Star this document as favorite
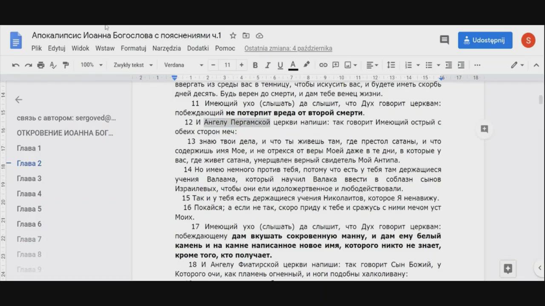The width and height of the screenshot is (545, 306). click(x=233, y=36)
